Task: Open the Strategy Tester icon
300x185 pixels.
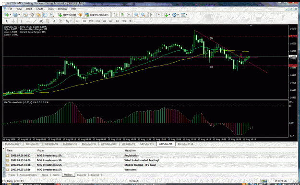Action: (52, 15)
